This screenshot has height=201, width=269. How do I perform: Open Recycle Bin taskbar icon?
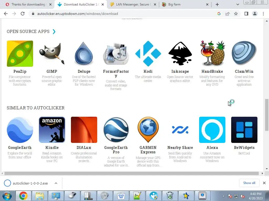170,196
